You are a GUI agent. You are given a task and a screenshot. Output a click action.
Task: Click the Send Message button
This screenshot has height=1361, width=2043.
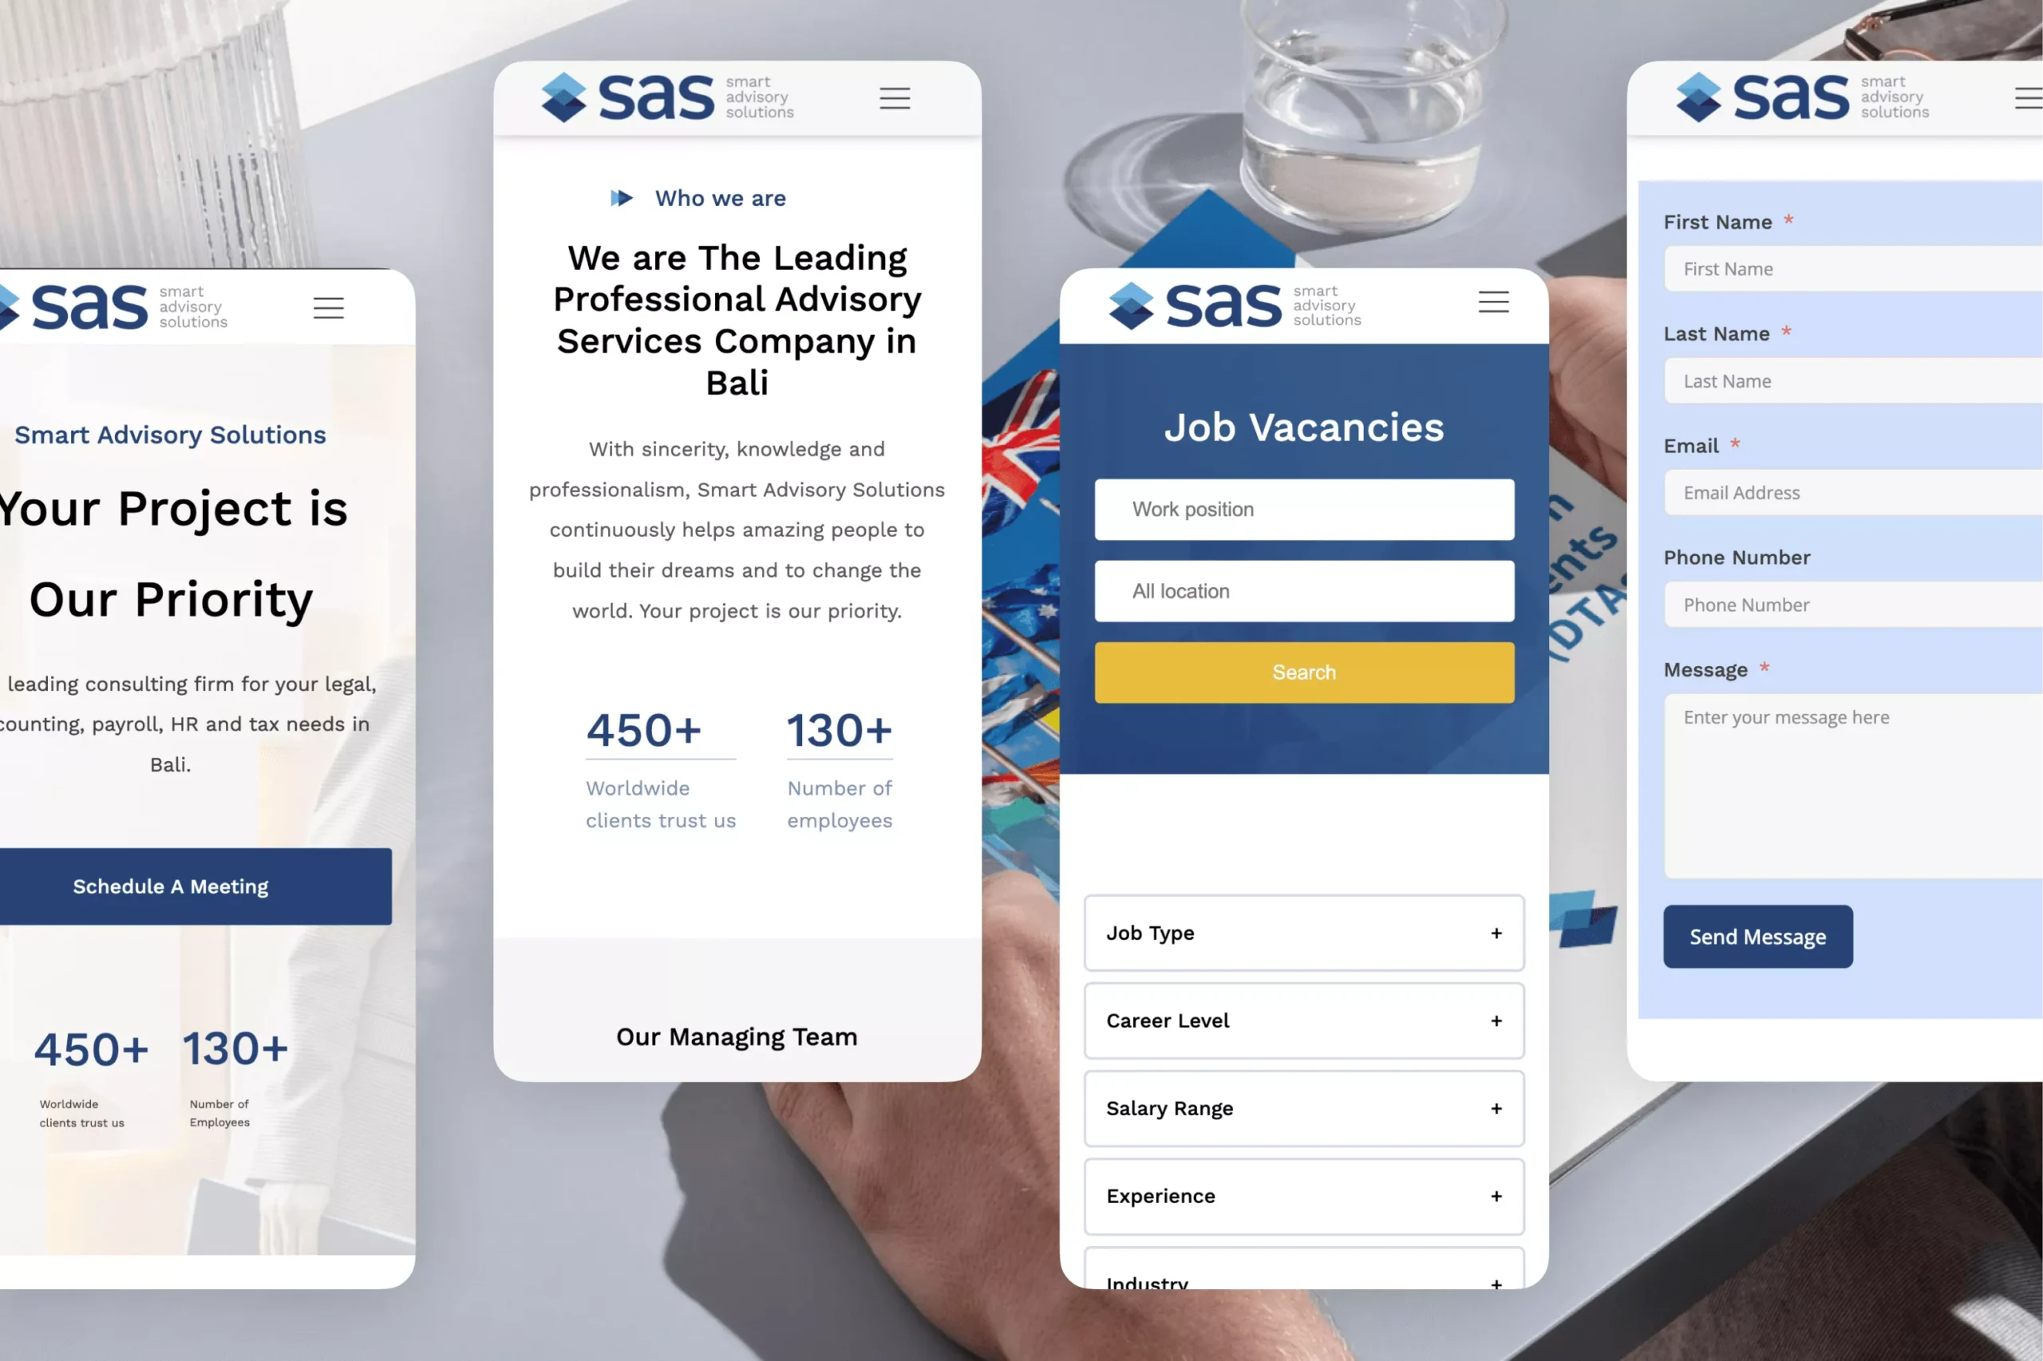1759,936
